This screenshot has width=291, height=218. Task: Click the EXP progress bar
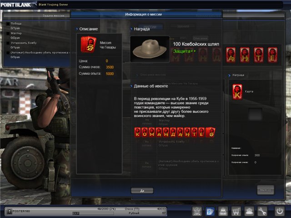pyautogui.click(x=93, y=213)
